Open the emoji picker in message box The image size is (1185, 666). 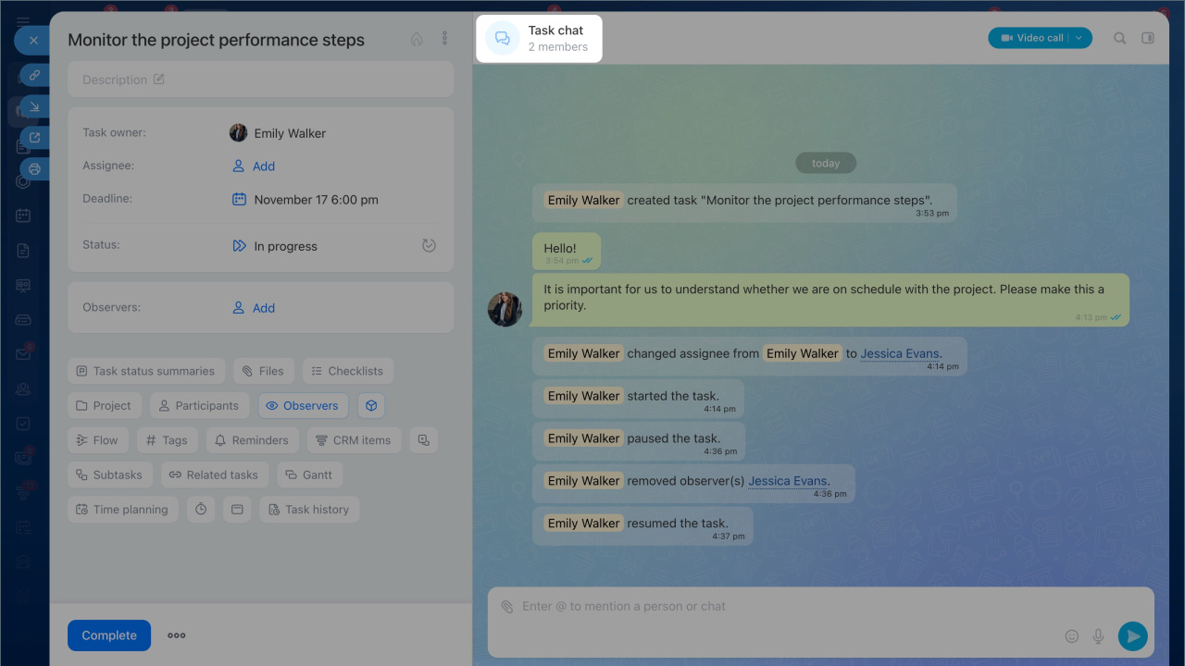coord(1072,636)
